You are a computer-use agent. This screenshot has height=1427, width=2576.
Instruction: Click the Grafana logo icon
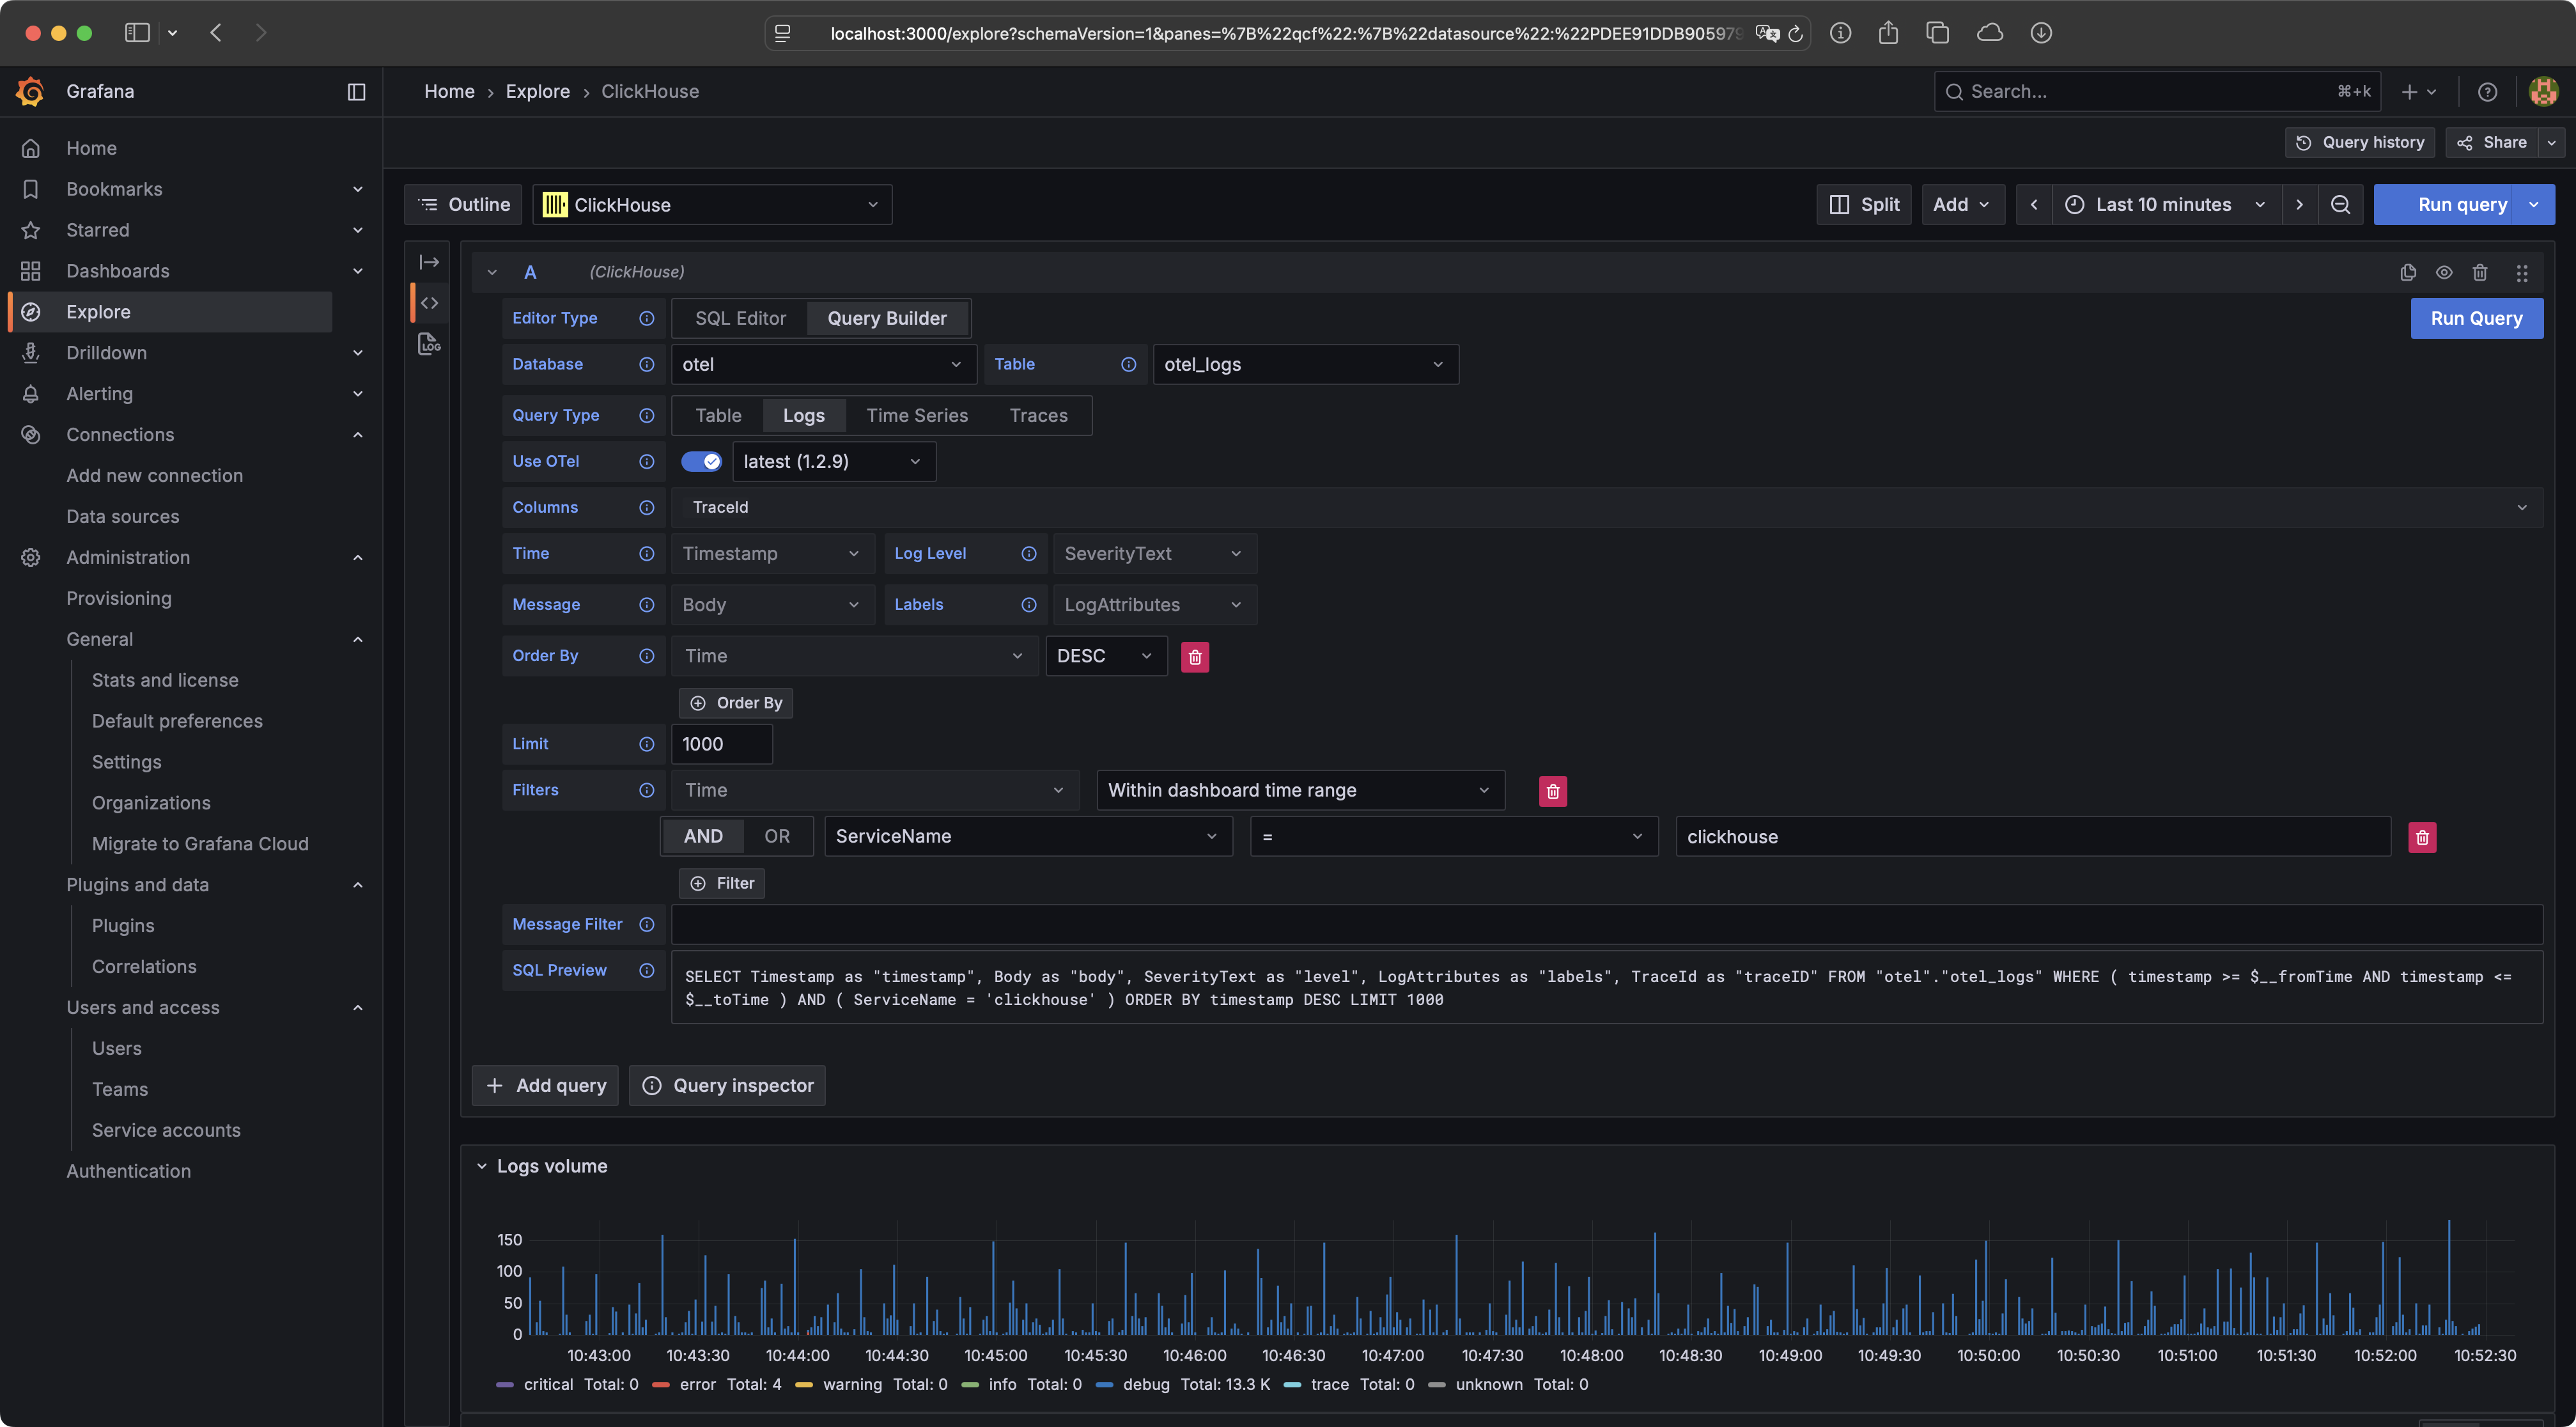(30, 91)
